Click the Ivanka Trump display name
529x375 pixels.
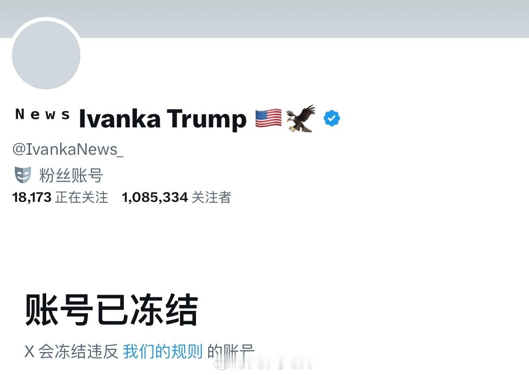coord(163,119)
